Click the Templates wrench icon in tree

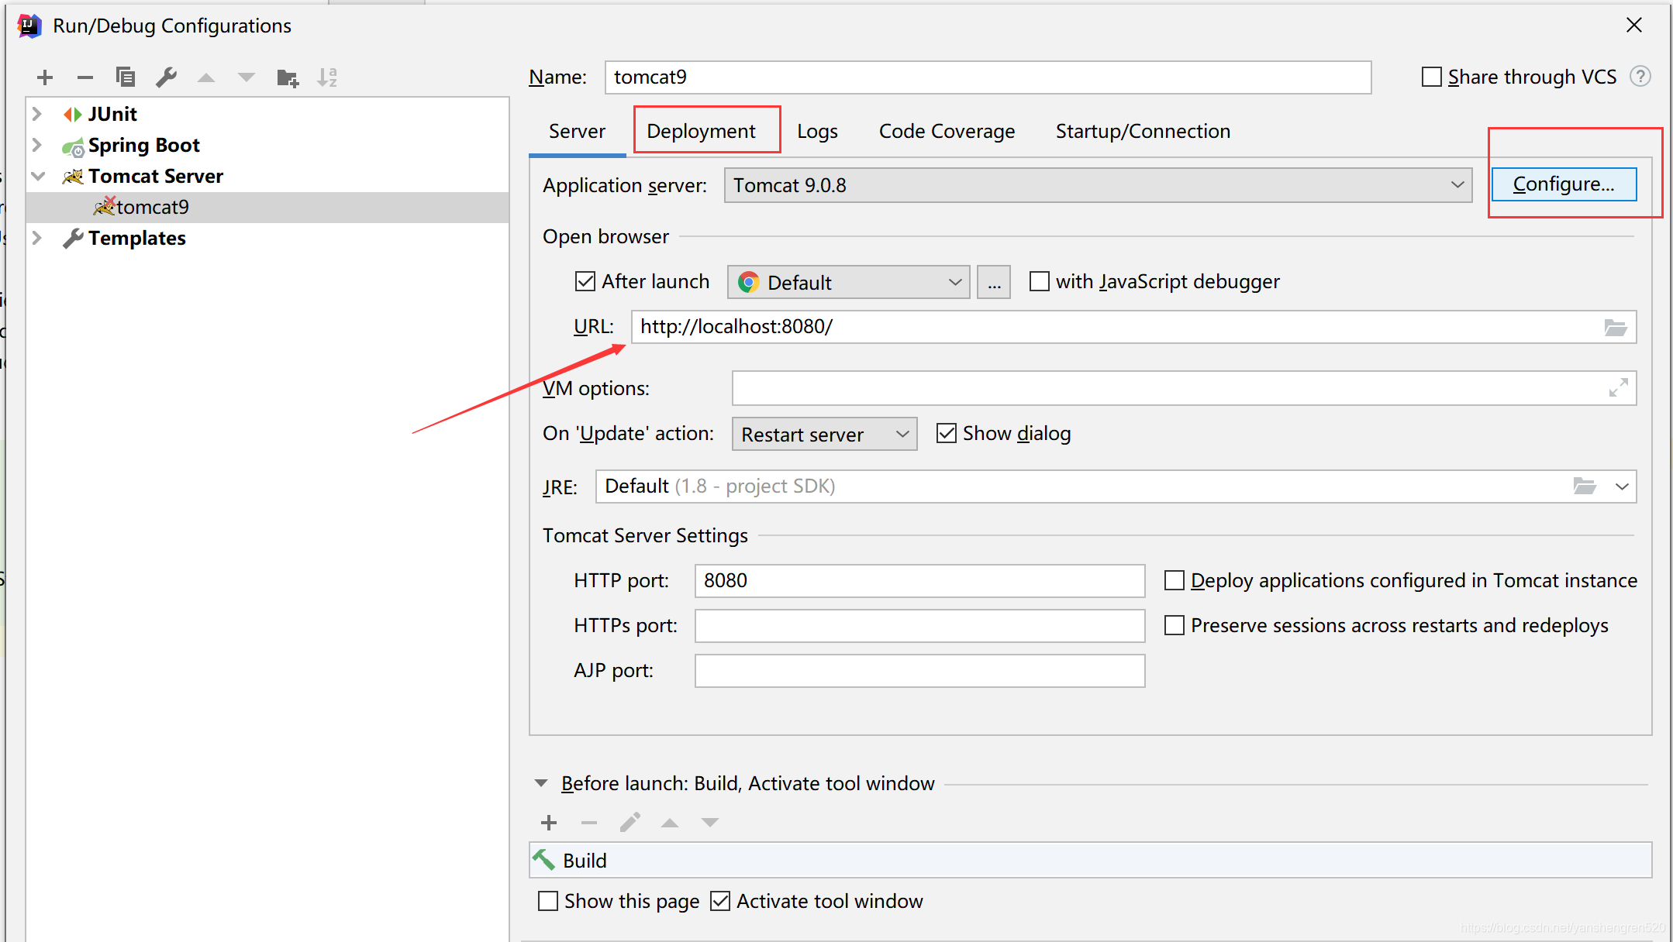73,239
